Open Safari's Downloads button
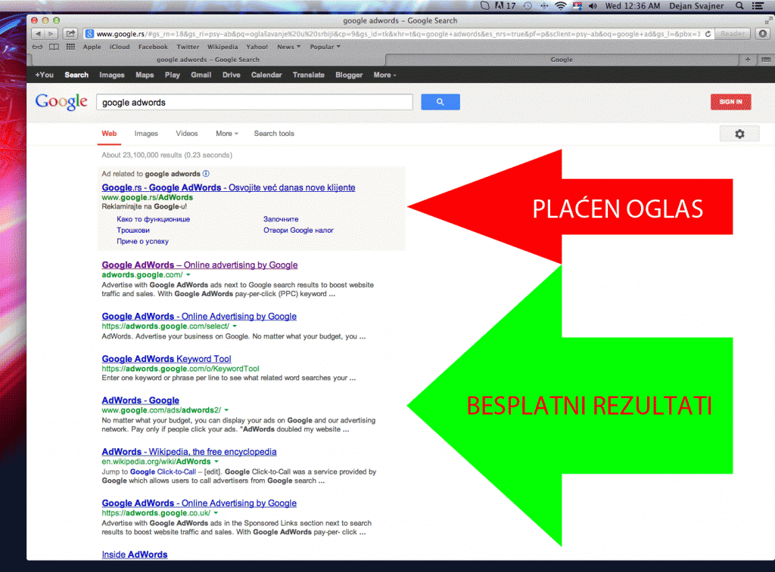Screen dimensions: 775x572 [763, 33]
